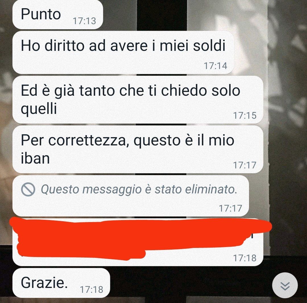The image size is (307, 303).
Task: Tap the 'Ed è già tanto che ti chiedo' message
Action: pyautogui.click(x=138, y=100)
